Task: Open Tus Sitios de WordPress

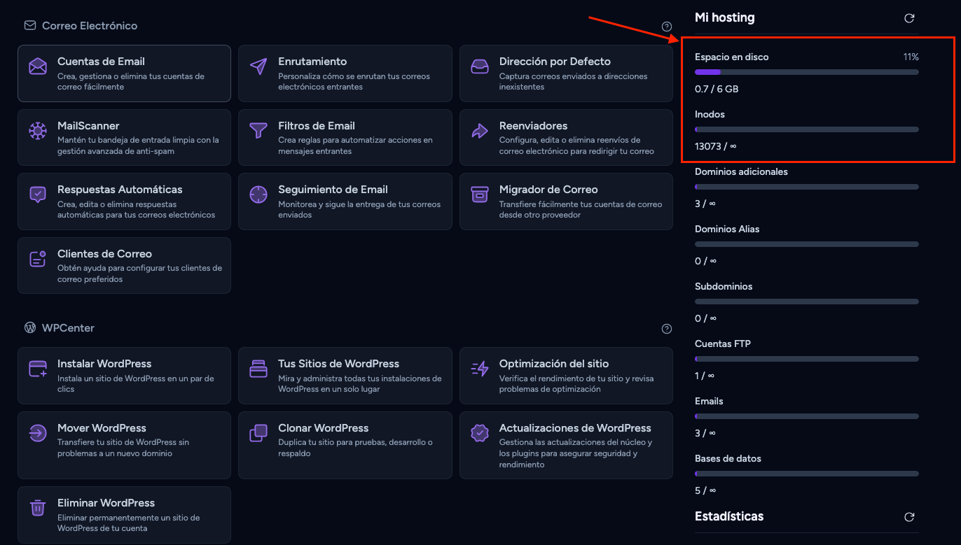Action: pos(345,376)
